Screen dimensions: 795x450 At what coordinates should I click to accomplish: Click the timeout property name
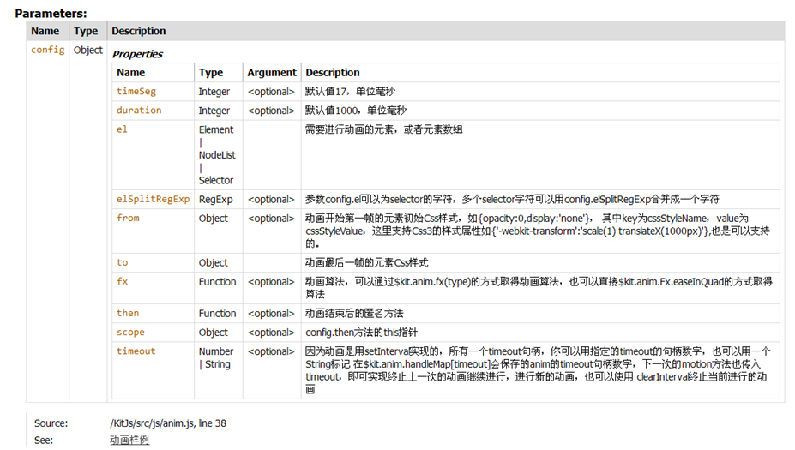136,351
